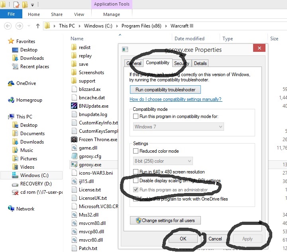Switch to the Details properties tab

click(200, 63)
